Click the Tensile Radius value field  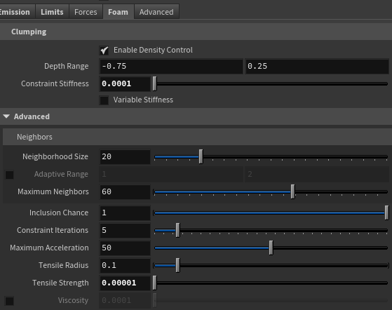pos(125,265)
